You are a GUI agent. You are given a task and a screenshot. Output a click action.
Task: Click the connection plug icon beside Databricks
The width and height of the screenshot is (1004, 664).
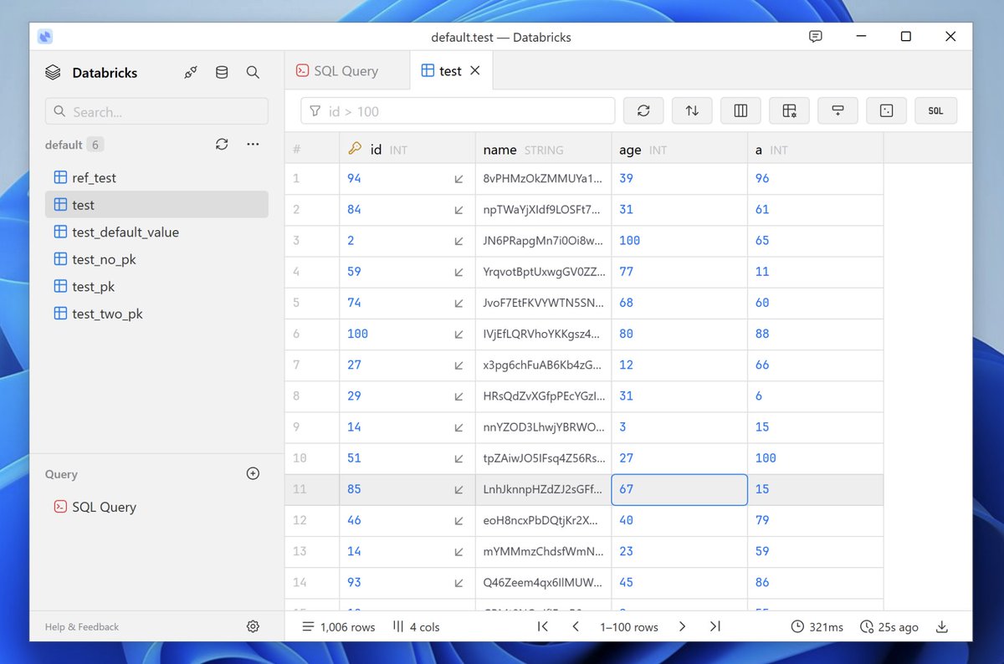coord(191,73)
